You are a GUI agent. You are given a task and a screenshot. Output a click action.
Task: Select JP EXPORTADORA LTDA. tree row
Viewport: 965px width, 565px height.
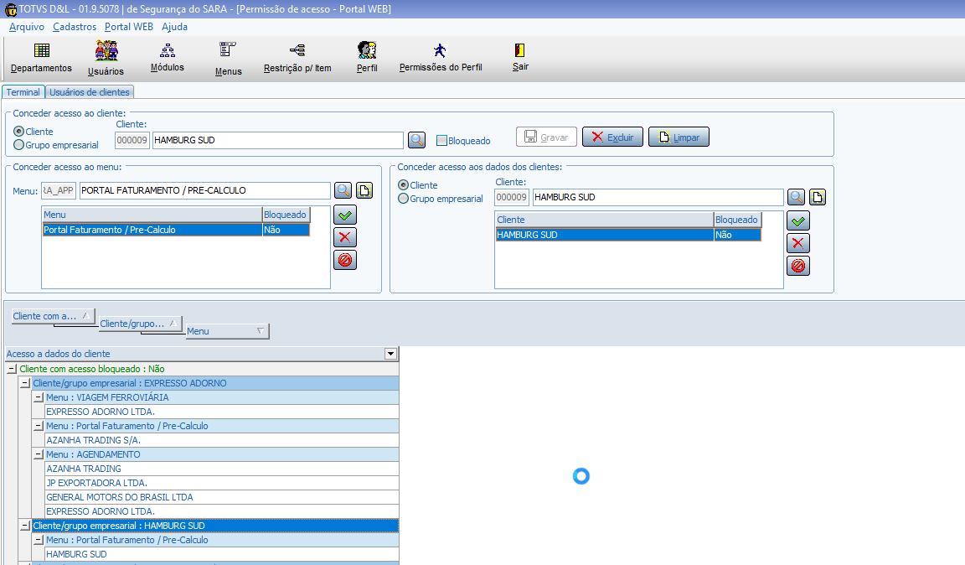tap(222, 483)
